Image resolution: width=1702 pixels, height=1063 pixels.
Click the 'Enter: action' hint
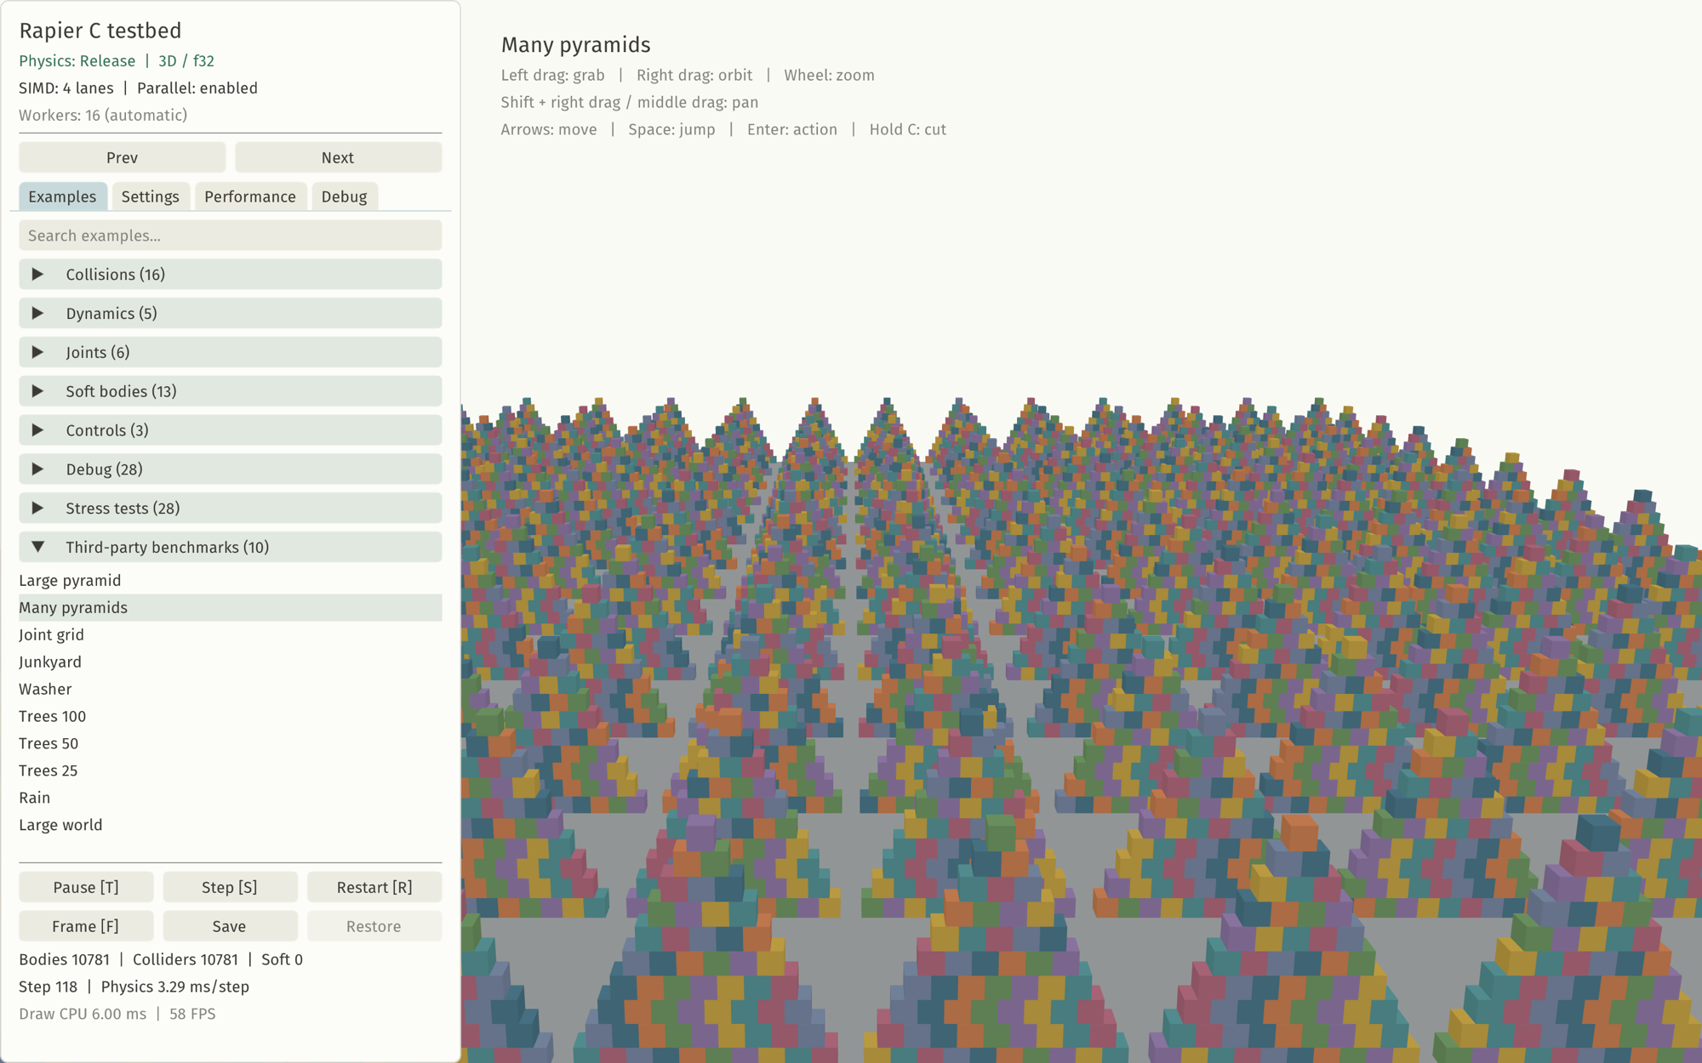792,130
